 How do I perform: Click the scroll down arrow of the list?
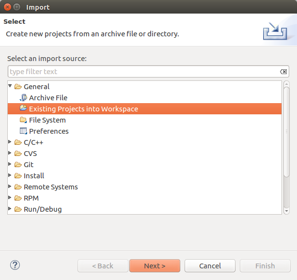tap(286, 211)
